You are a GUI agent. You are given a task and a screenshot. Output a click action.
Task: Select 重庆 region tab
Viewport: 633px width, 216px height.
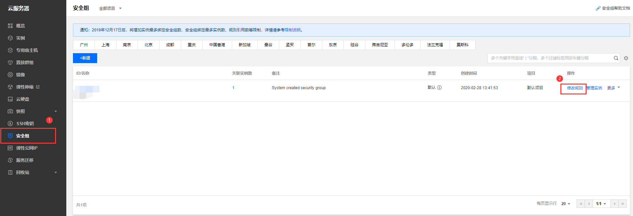(192, 45)
